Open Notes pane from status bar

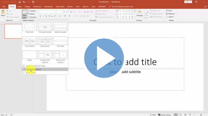coord(153,115)
